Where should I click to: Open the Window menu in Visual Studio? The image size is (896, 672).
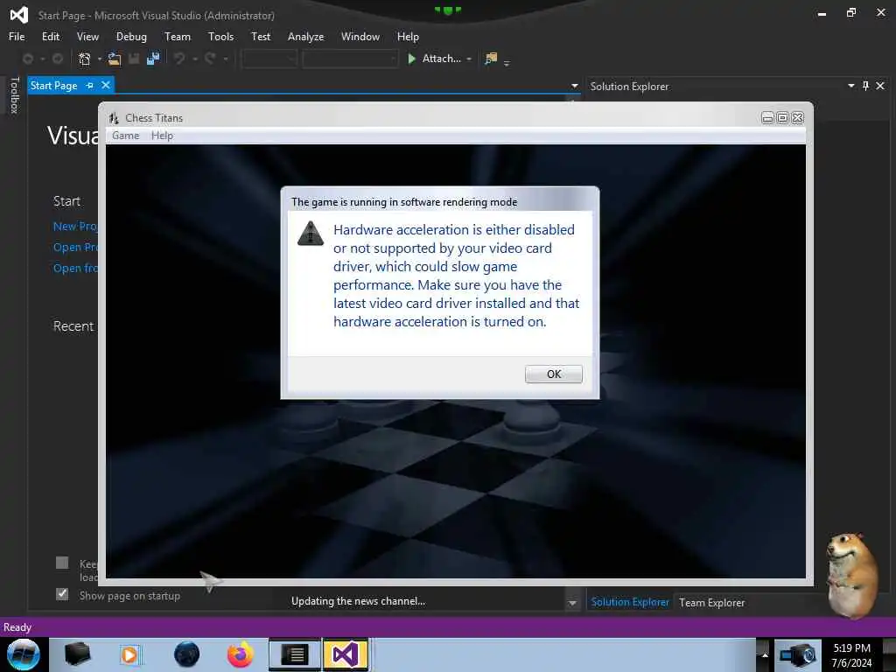click(360, 37)
